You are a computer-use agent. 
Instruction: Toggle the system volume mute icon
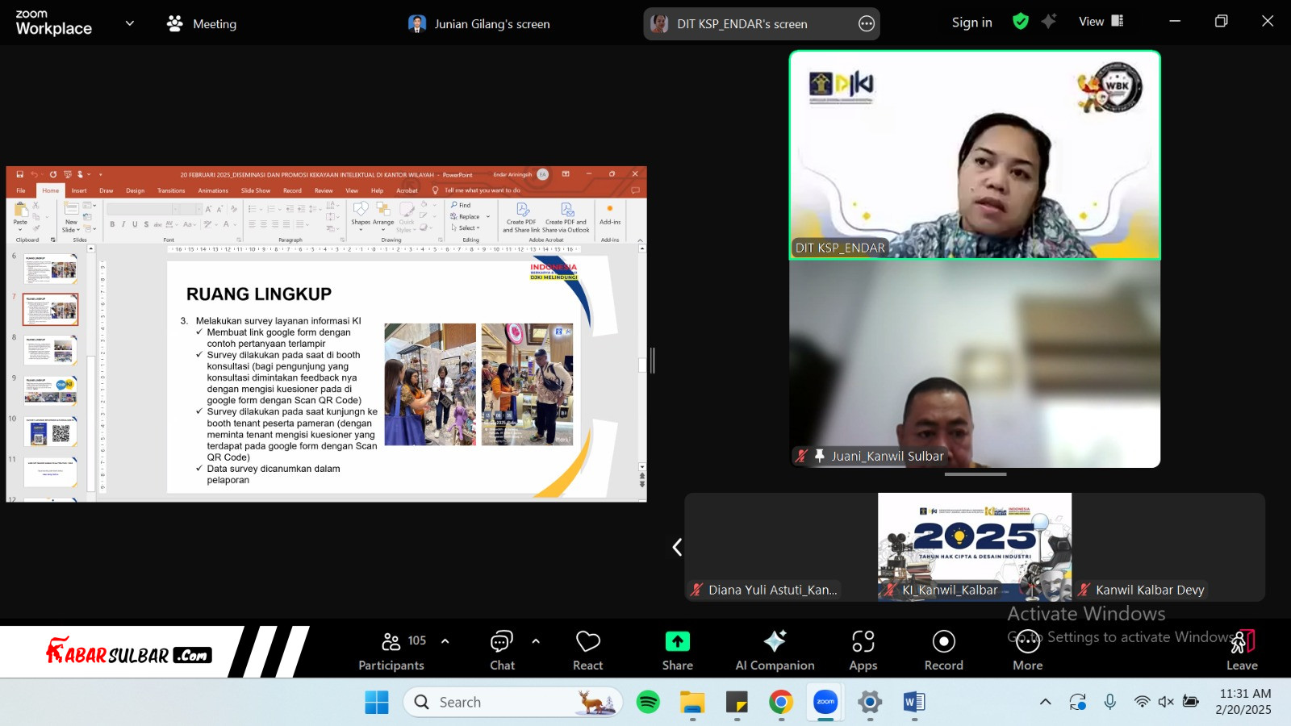point(1166,702)
